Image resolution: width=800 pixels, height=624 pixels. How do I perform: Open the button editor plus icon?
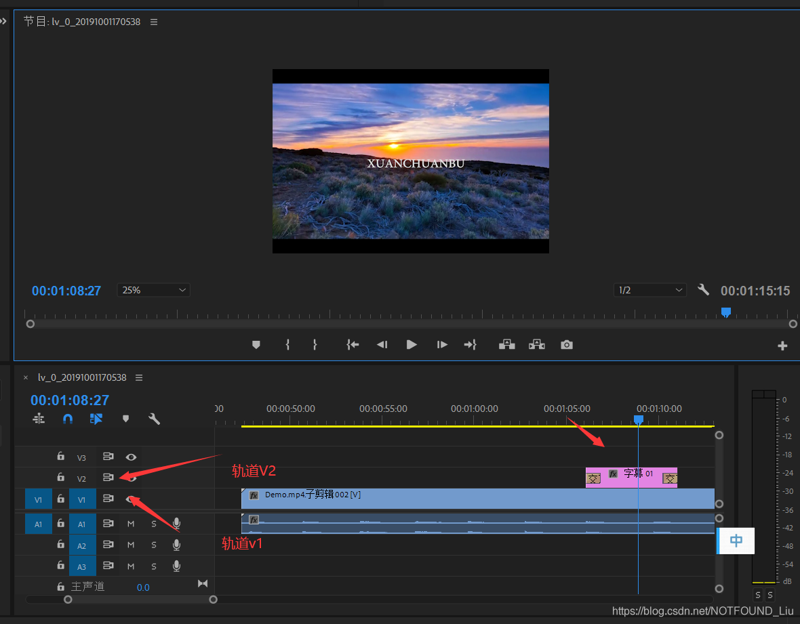pyautogui.click(x=782, y=346)
